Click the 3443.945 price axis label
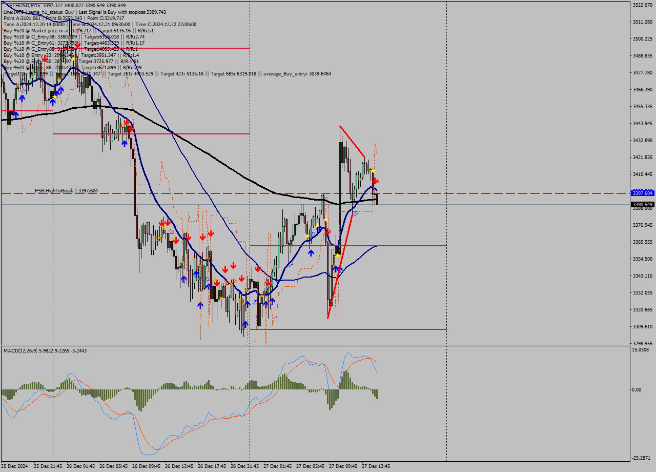This screenshot has height=472, width=656. tap(643, 123)
